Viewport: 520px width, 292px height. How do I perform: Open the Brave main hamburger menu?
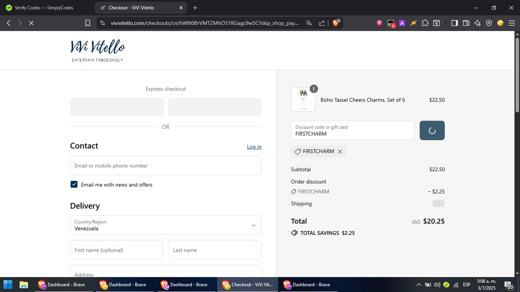(512, 23)
